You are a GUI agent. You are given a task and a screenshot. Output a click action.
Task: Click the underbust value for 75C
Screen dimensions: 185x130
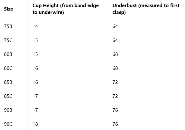tap(115, 40)
